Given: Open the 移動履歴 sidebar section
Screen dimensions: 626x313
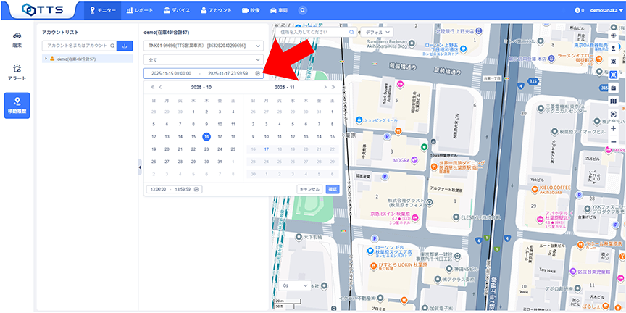Looking at the screenshot, I should point(17,105).
